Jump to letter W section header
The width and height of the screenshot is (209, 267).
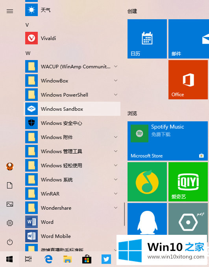(x=28, y=53)
